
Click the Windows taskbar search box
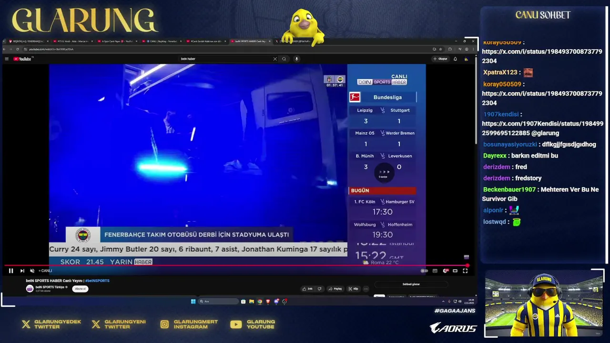click(218, 302)
